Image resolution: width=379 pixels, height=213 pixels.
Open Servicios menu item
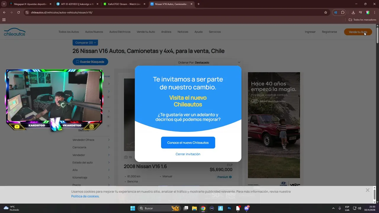pos(215,32)
